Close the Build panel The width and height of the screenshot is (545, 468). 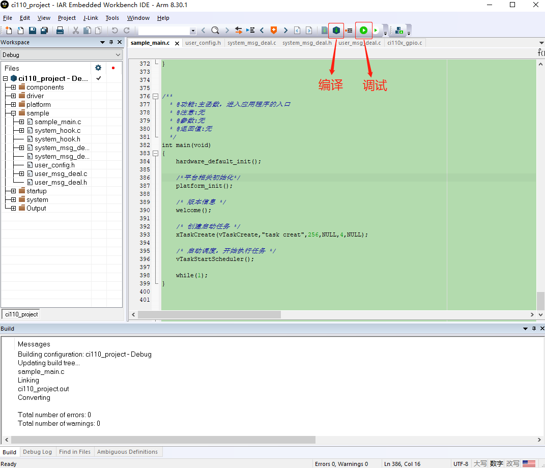[542, 328]
